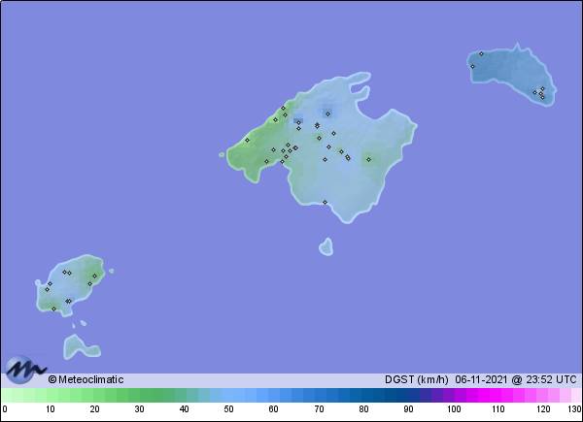Pick the pale pink swatch at scale end

click(x=576, y=395)
